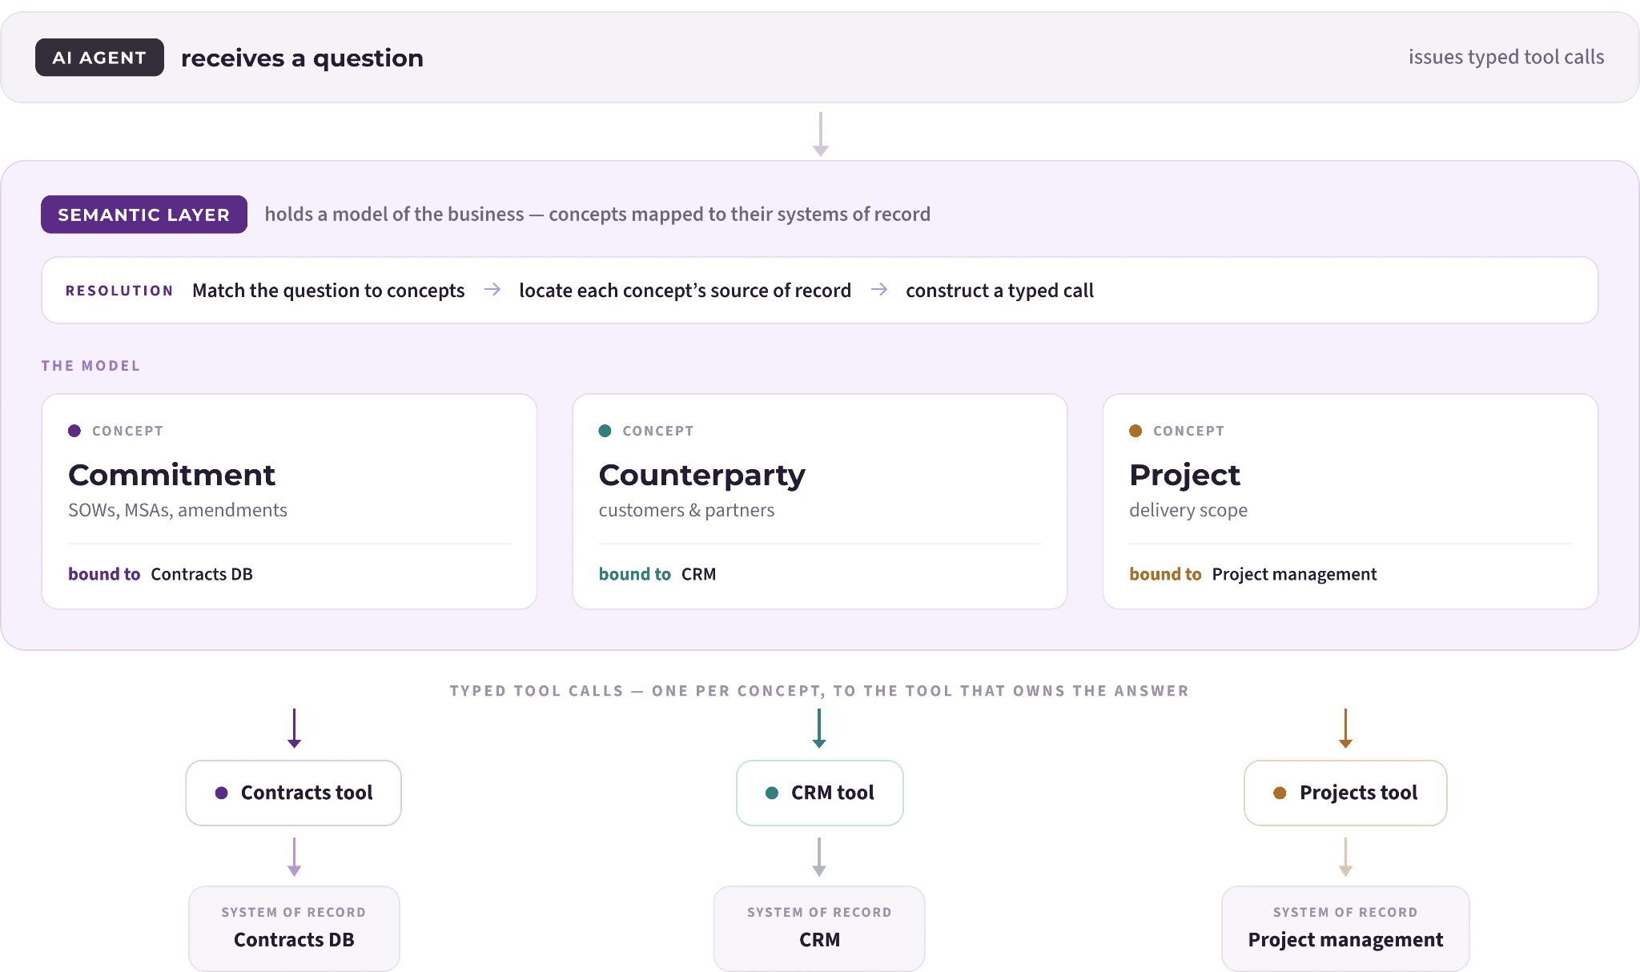Screen dimensions: 1640x972
Task: Open the CRM tool box
Action: (820, 793)
